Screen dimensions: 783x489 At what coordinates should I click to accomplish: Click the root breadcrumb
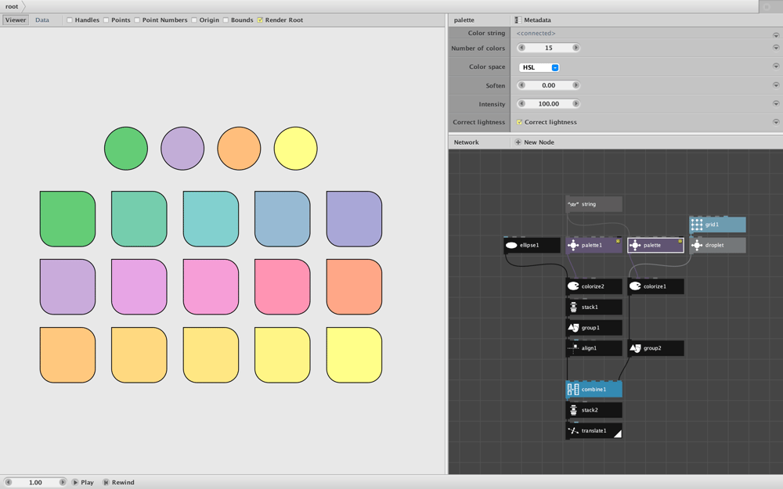pos(12,6)
